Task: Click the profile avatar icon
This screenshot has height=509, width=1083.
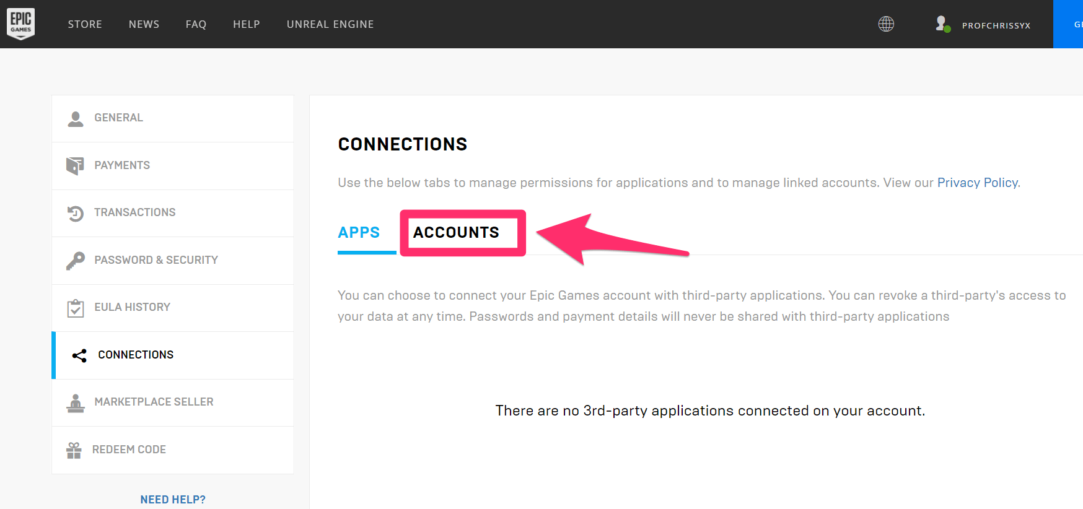Action: [942, 24]
